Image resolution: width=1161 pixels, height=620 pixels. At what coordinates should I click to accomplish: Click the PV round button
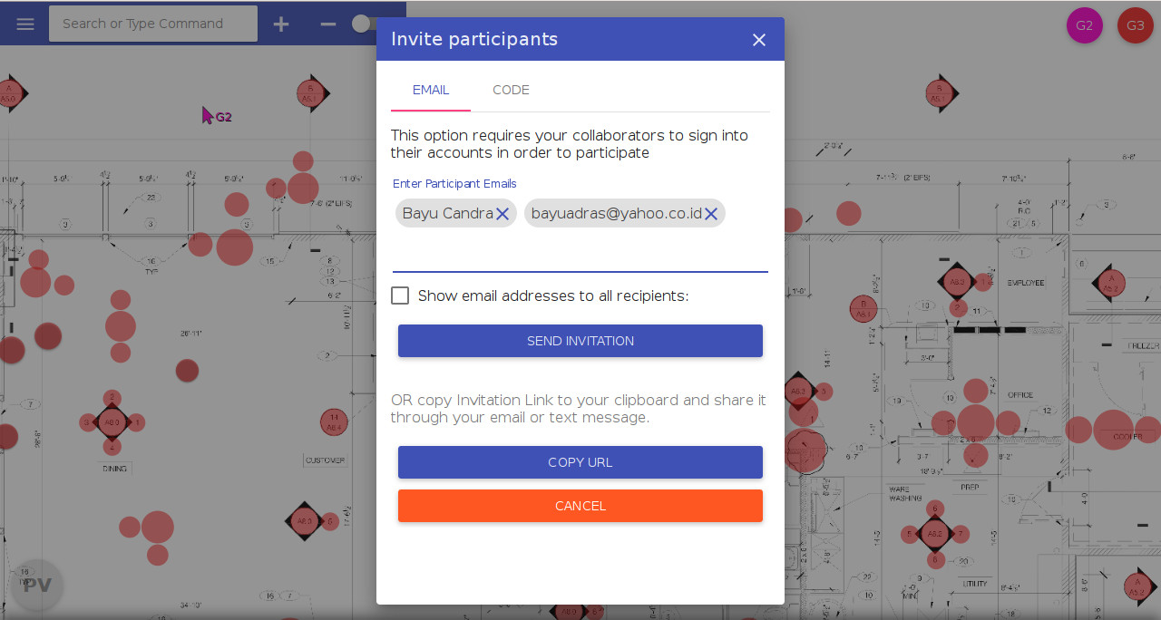(x=37, y=585)
